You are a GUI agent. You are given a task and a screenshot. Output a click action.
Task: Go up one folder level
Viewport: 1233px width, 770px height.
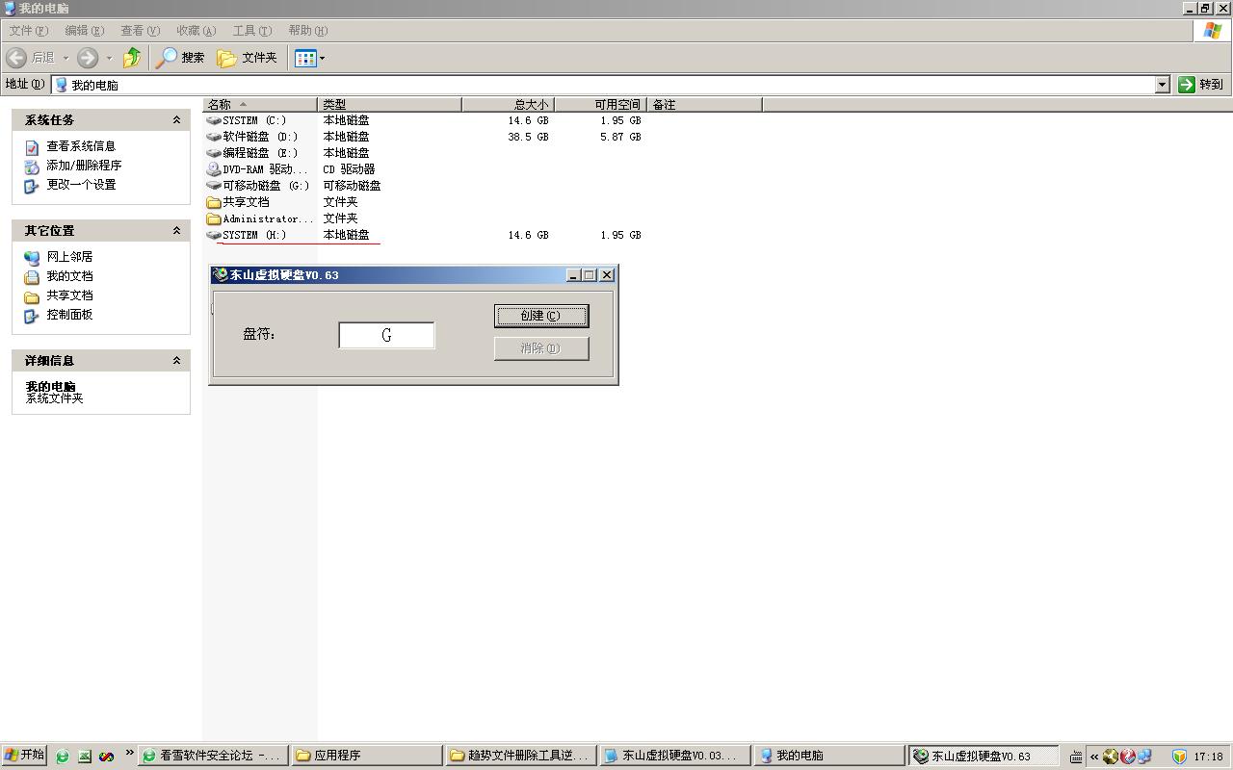pyautogui.click(x=132, y=58)
